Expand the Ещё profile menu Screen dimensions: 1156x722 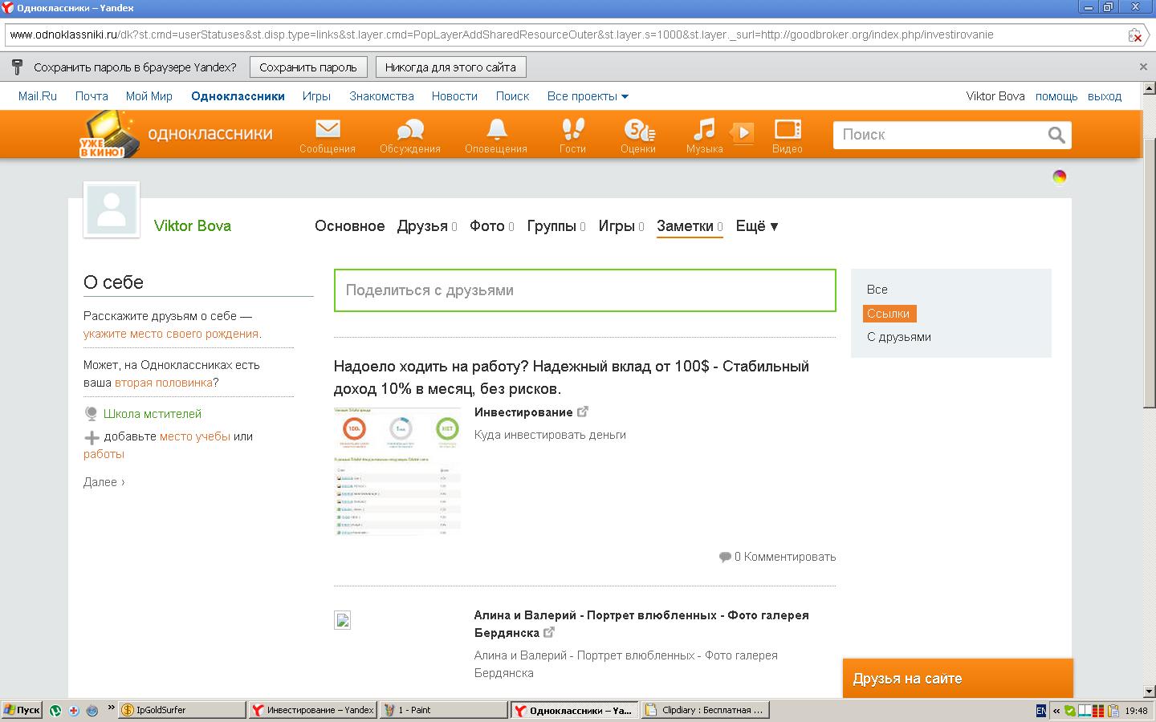(757, 226)
